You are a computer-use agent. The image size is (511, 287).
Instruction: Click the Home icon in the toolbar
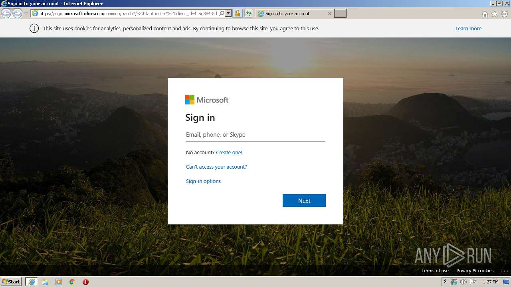pyautogui.click(x=485, y=14)
